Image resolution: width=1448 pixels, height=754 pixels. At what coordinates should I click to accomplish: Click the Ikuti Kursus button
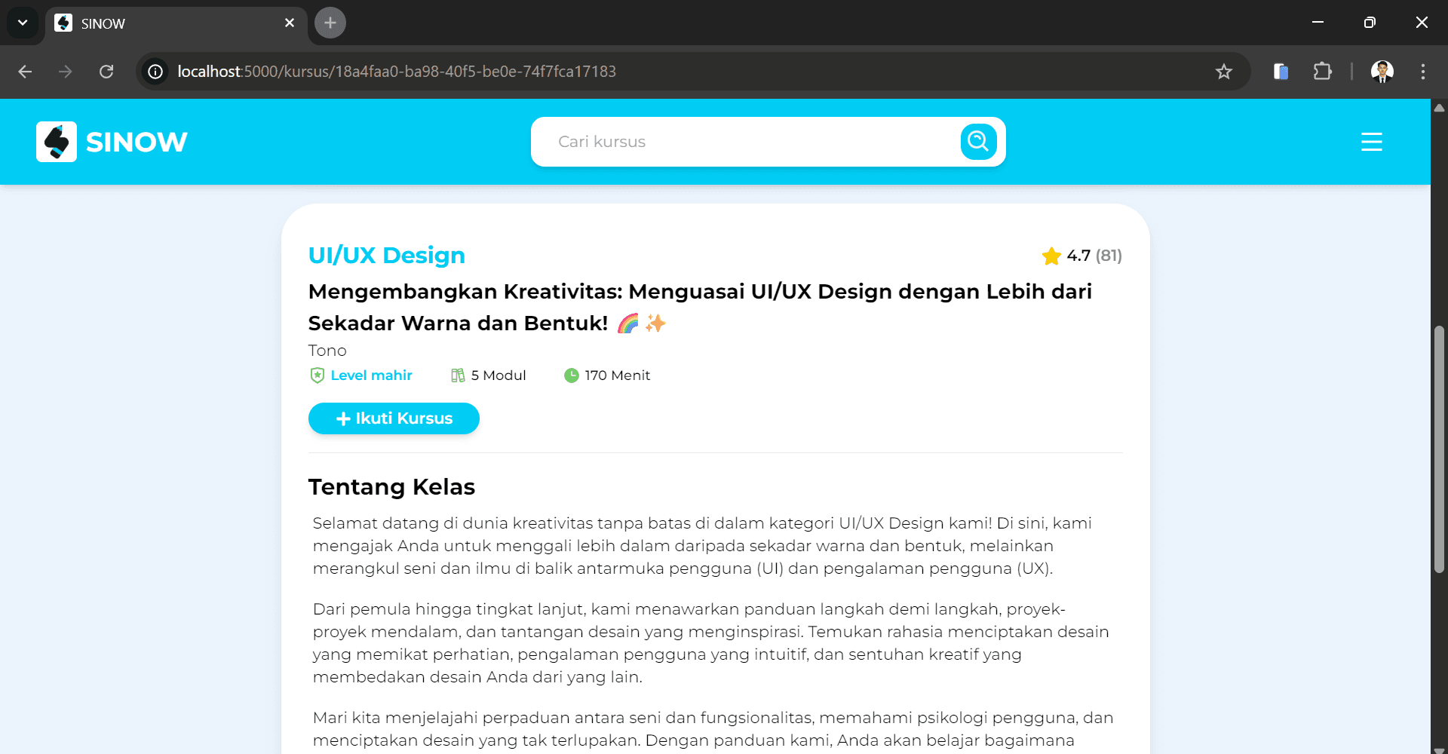tap(394, 418)
